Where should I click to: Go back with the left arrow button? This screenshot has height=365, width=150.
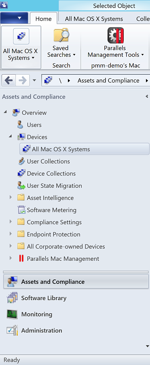pos(9,81)
